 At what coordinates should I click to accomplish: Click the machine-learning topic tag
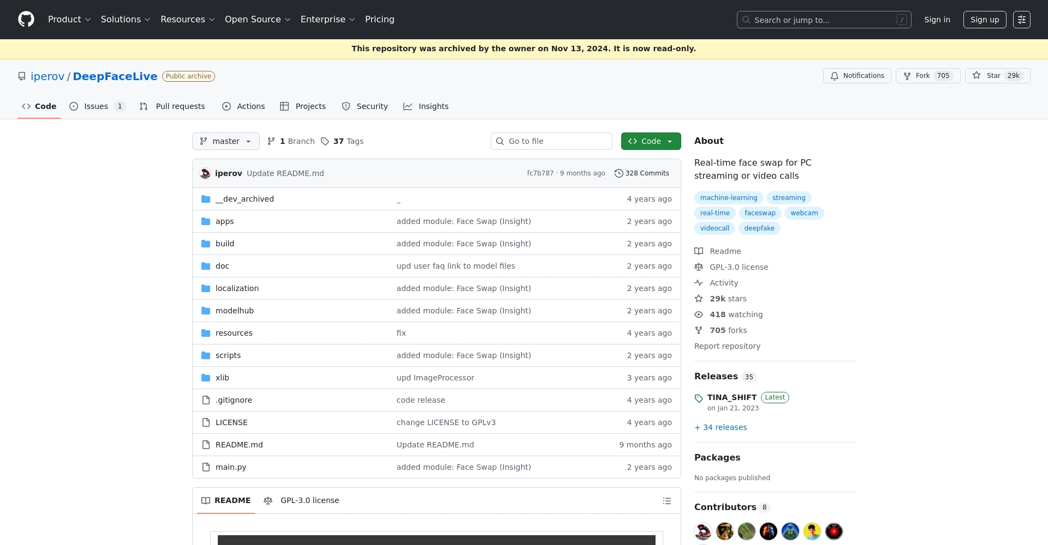point(729,198)
